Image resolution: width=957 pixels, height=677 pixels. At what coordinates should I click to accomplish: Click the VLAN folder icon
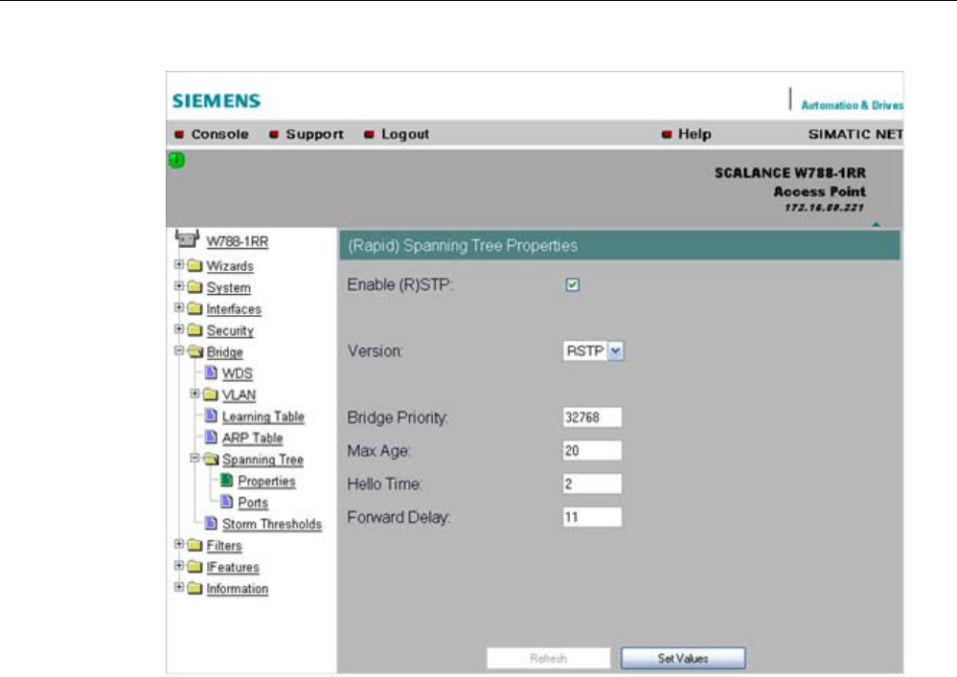[210, 394]
